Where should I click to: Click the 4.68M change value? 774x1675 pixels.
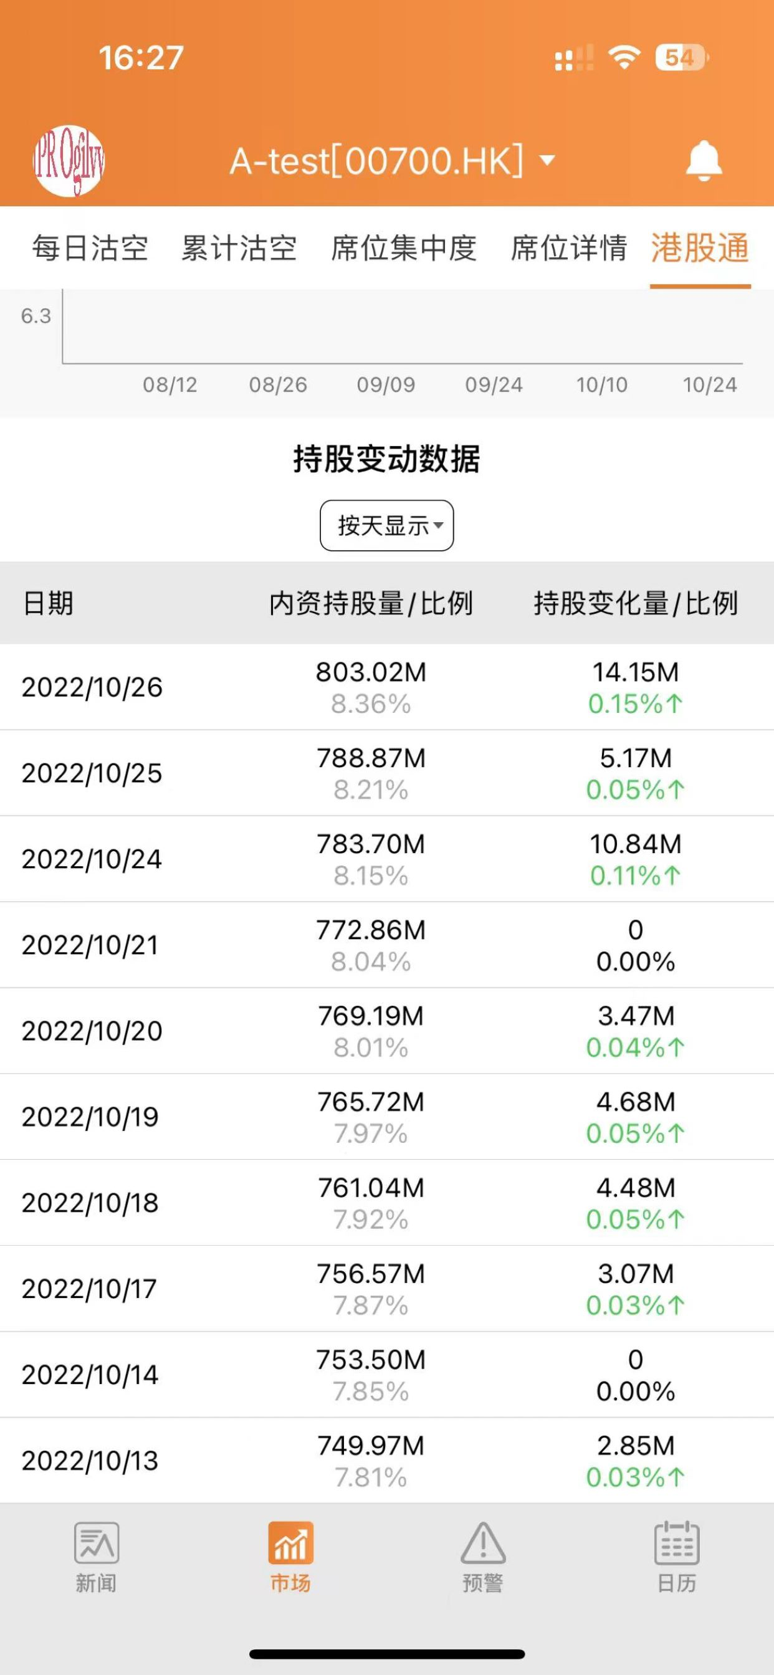pyautogui.click(x=636, y=1101)
